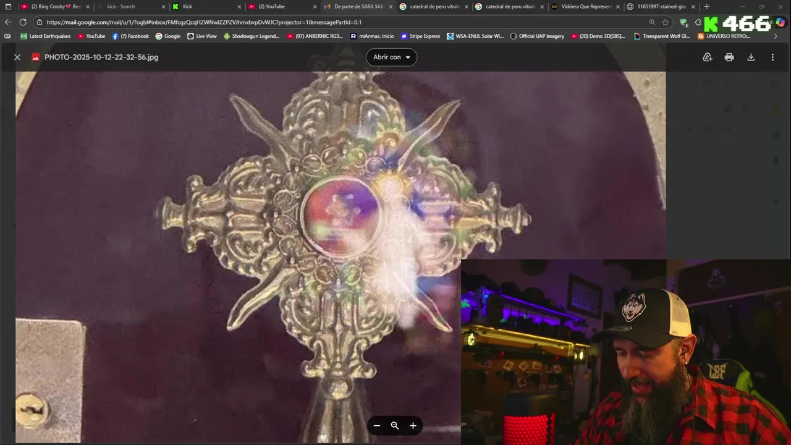791x445 pixels.
Task: Open the 'Abrir con' dropdown
Action: (391, 57)
